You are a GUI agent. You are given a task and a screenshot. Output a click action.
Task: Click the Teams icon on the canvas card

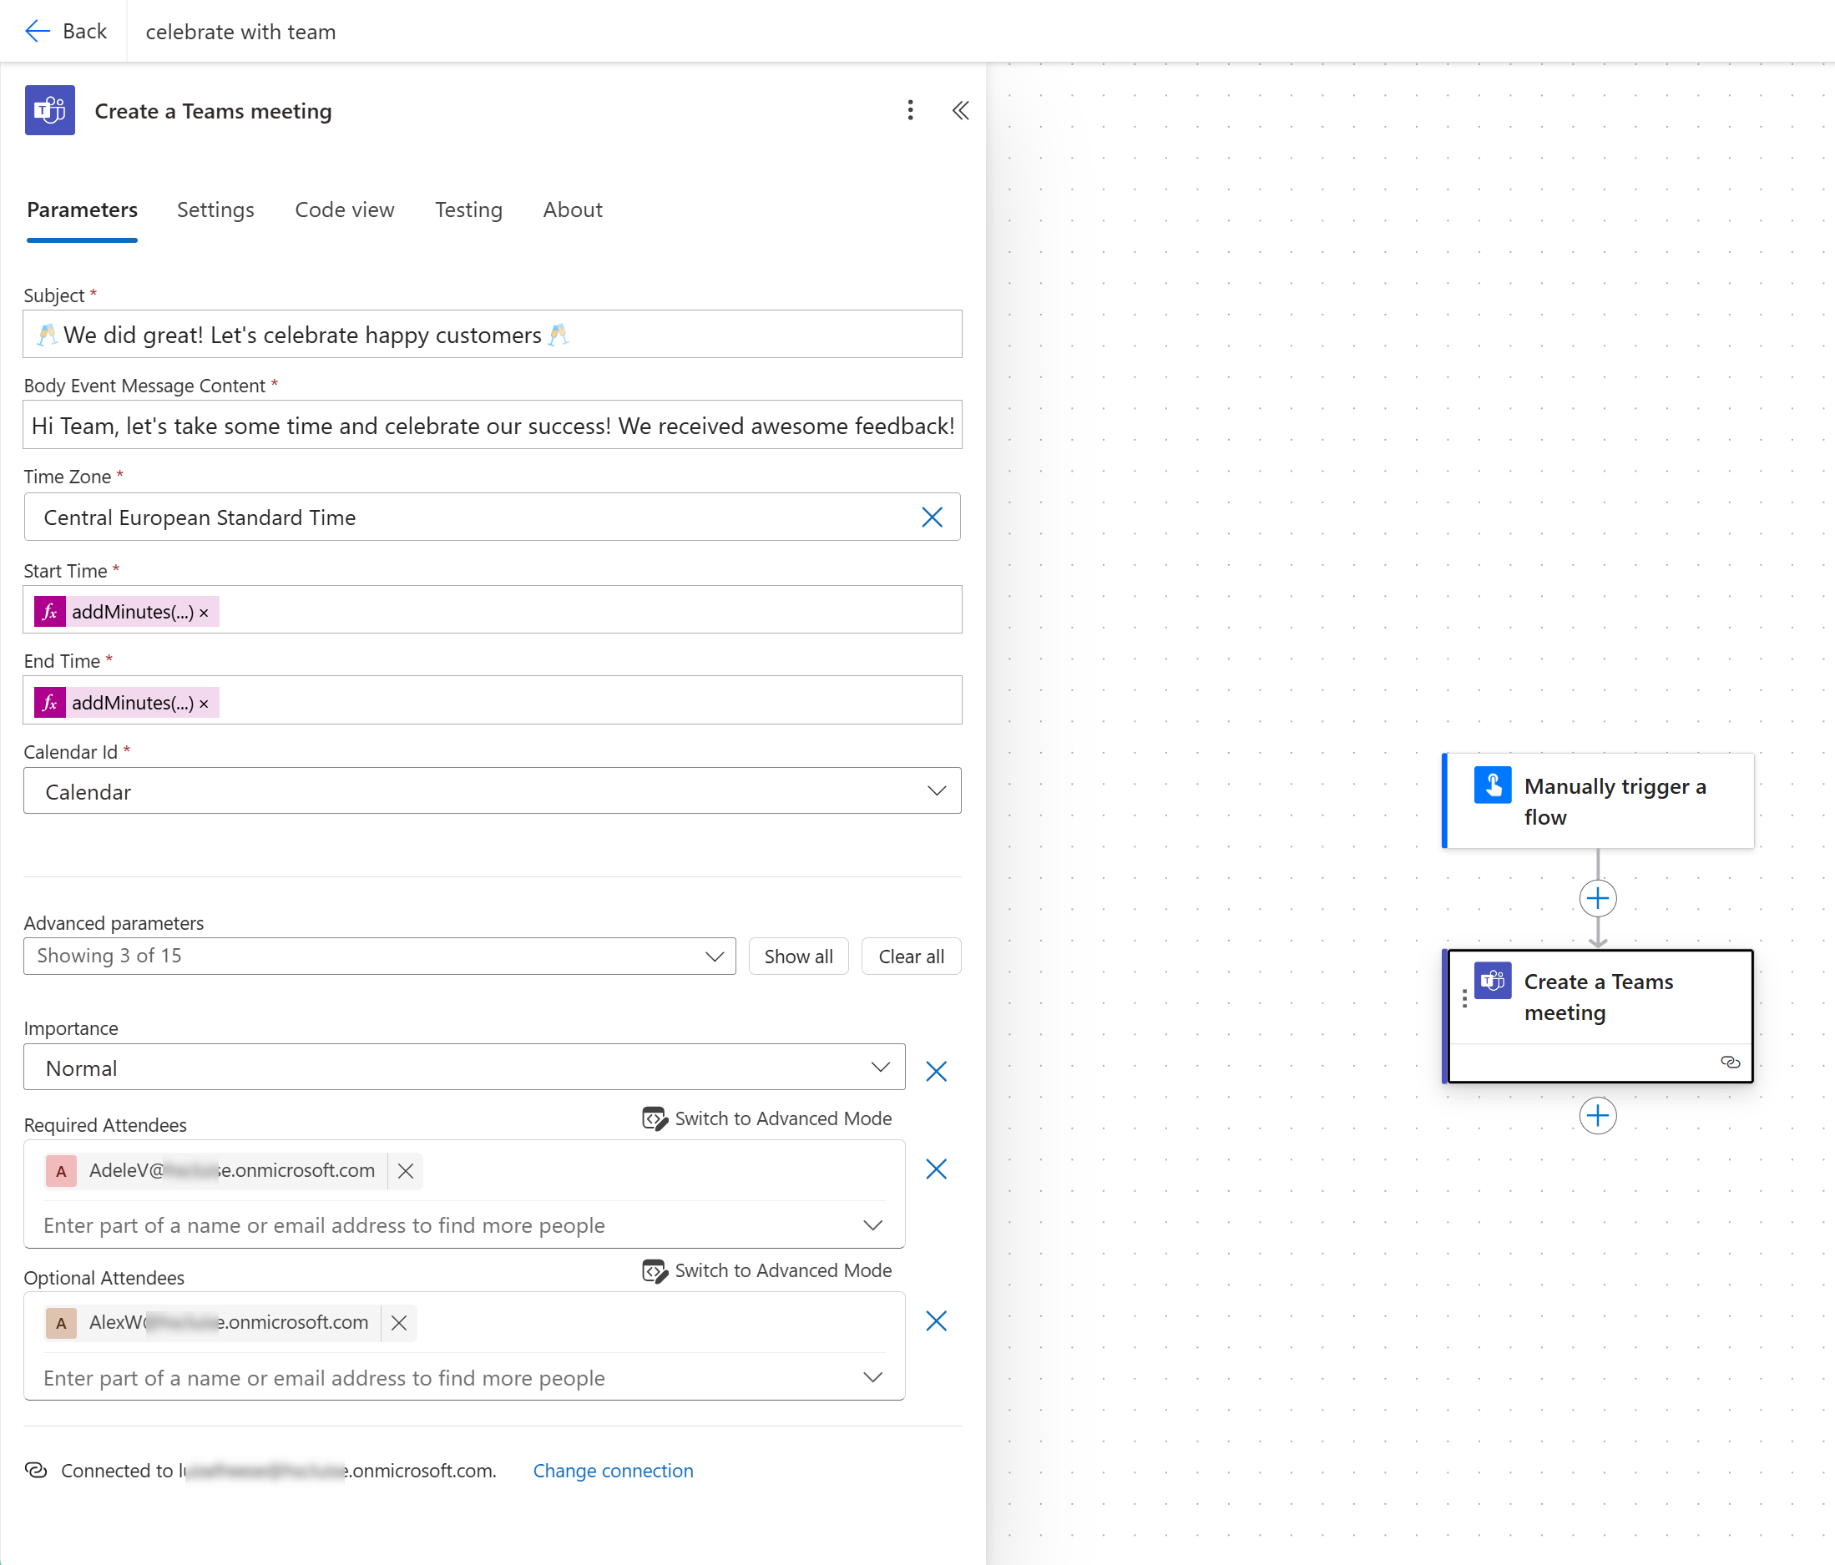(x=1492, y=980)
